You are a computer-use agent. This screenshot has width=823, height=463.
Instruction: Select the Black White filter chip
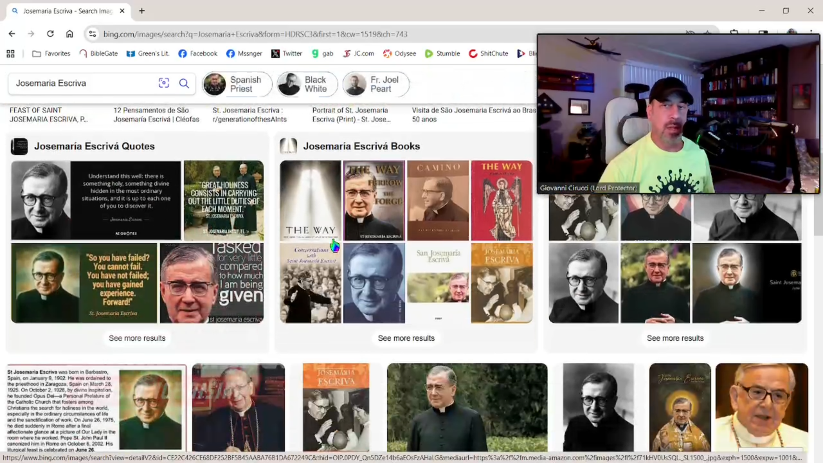(307, 84)
